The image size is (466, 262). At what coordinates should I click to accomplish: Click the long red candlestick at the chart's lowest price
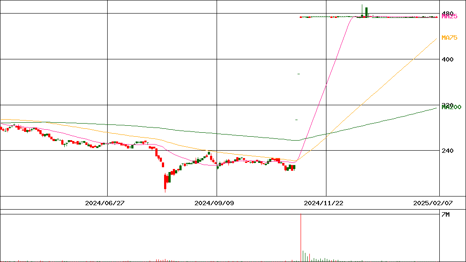pyautogui.click(x=165, y=183)
